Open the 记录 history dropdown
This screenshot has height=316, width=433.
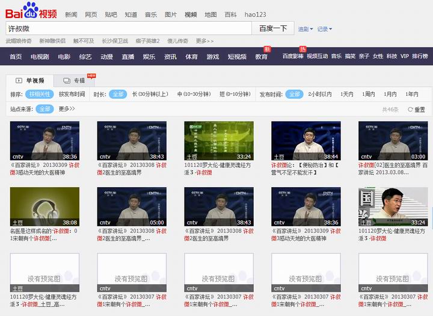[325, 29]
